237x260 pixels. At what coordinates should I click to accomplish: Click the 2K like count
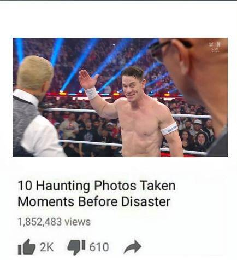pos(47,247)
